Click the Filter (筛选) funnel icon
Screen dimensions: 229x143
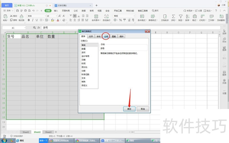pos(181,16)
